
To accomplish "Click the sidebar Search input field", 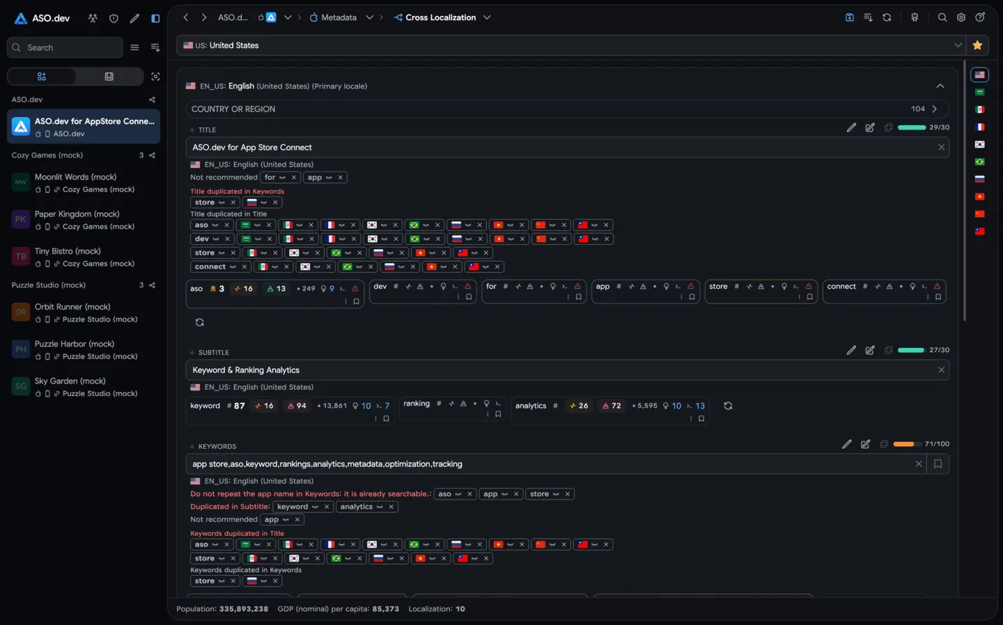I will [65, 47].
